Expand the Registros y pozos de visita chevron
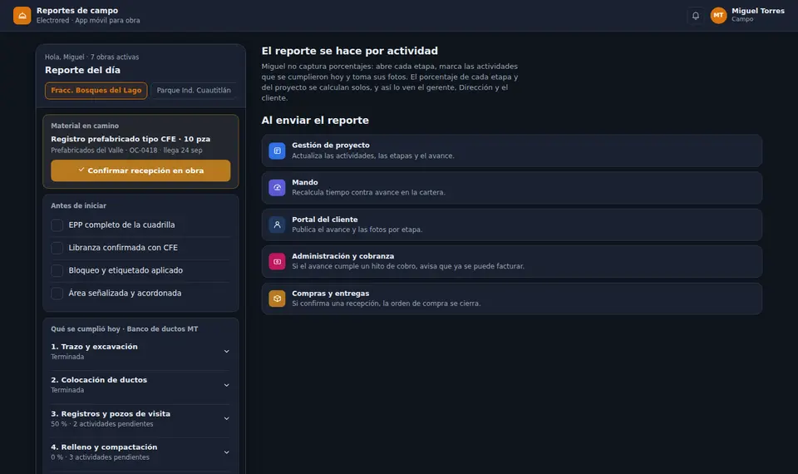 point(226,418)
